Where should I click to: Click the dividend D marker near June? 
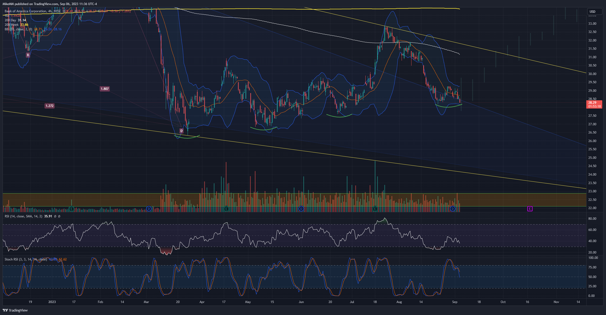(x=301, y=209)
